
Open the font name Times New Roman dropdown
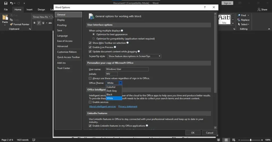click(x=50, y=17)
